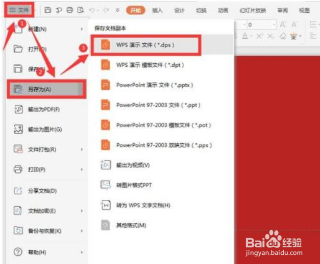Select 打印(P) menu entry
Image resolution: width=320 pixels, height=264 pixels.
[x=48, y=169]
